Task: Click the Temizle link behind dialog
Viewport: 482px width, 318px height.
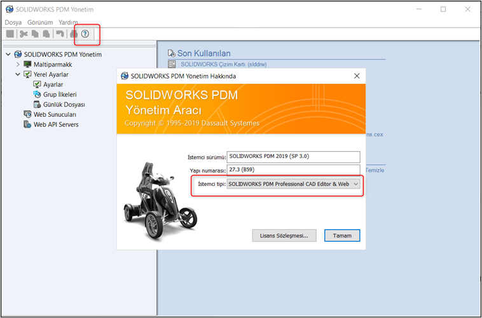Action: tap(375, 170)
